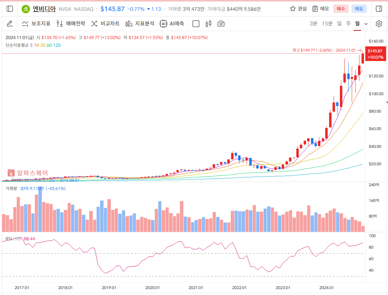Open 보조지표 indicators menu

[36, 24]
